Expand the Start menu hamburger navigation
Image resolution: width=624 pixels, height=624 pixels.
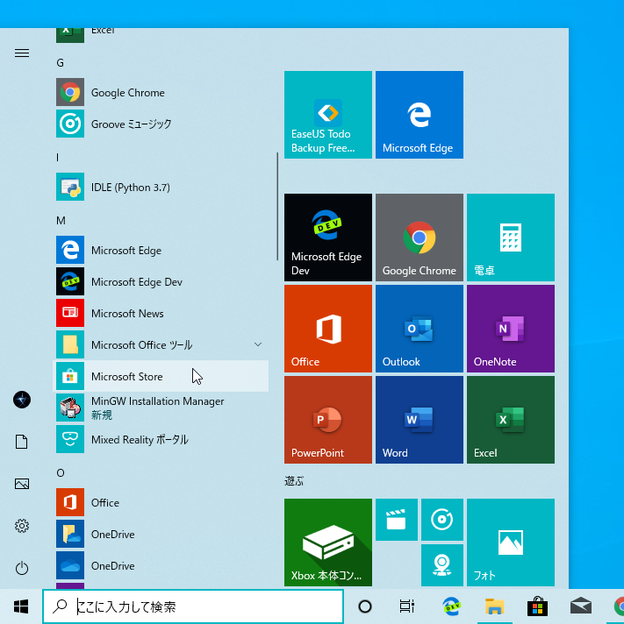tap(22, 53)
